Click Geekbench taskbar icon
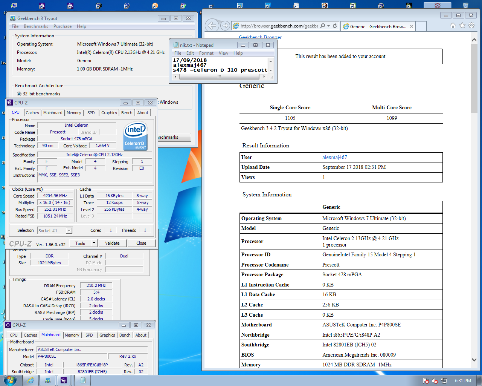This screenshot has height=386, width=482. (x=48, y=380)
